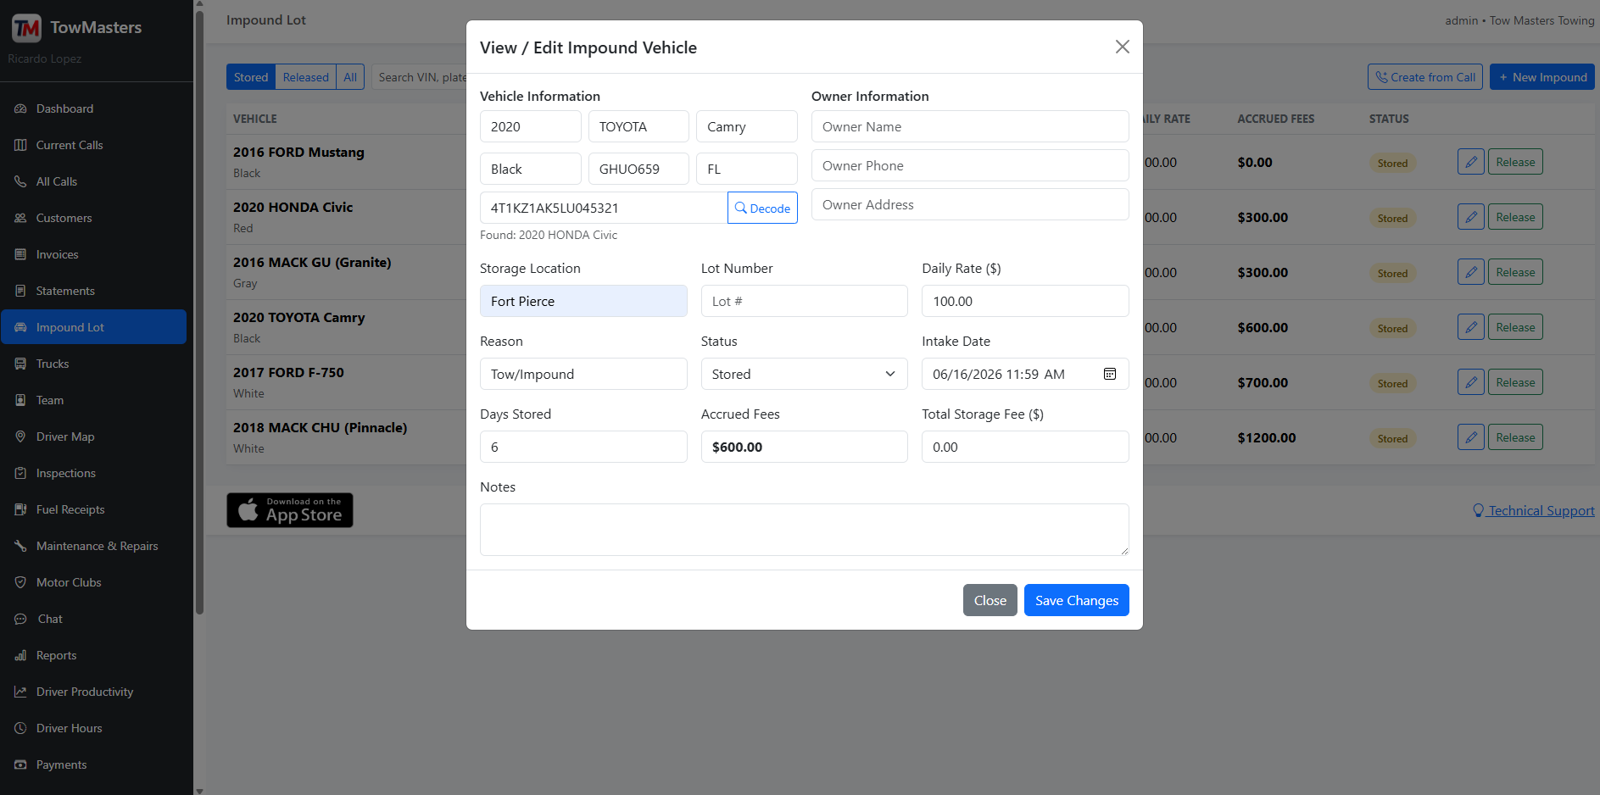This screenshot has height=795, width=1600.
Task: Click the Notes text area
Action: tap(804, 530)
